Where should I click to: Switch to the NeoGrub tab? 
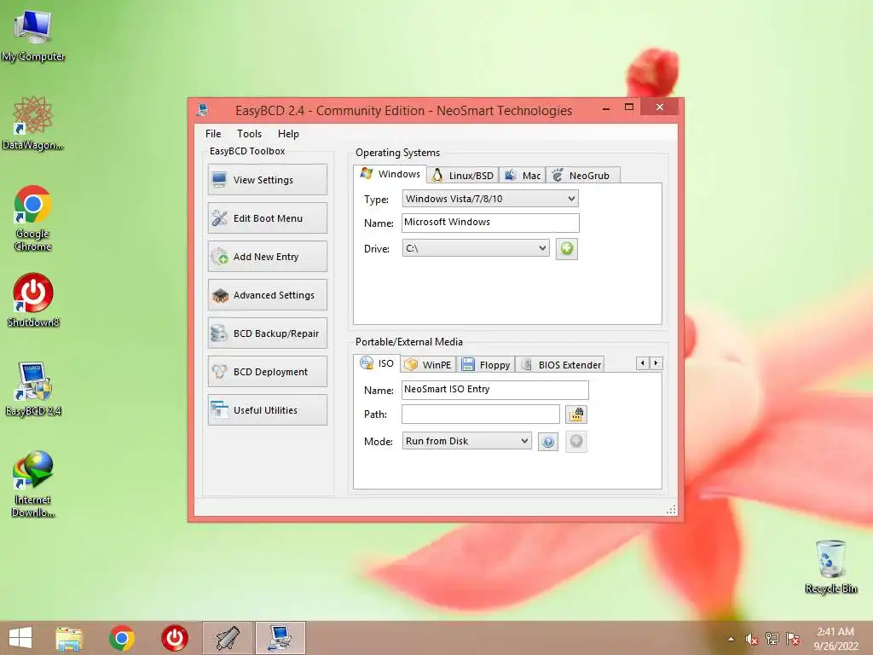pyautogui.click(x=582, y=176)
